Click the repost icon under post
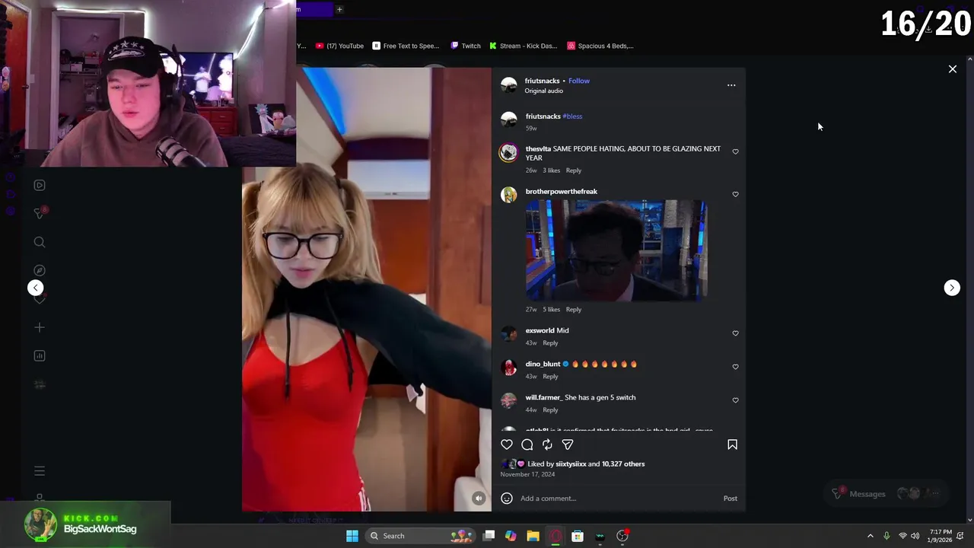The image size is (974, 548). point(547,444)
